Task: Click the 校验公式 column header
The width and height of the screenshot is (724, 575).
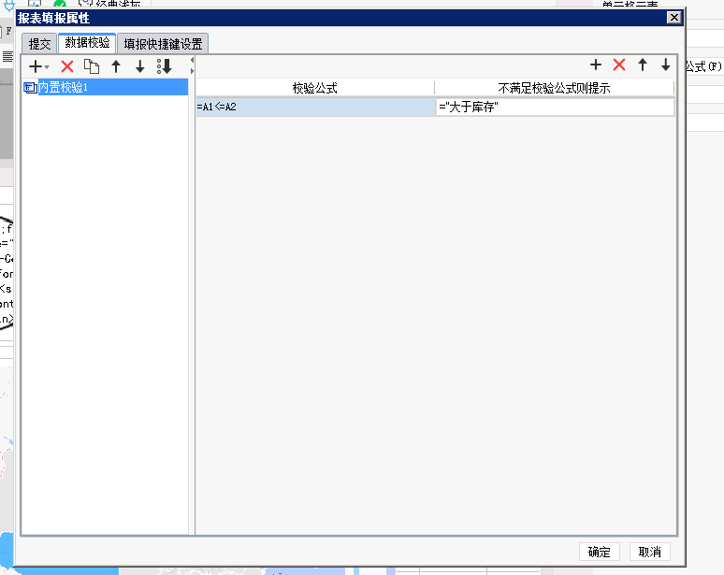Action: click(x=315, y=88)
